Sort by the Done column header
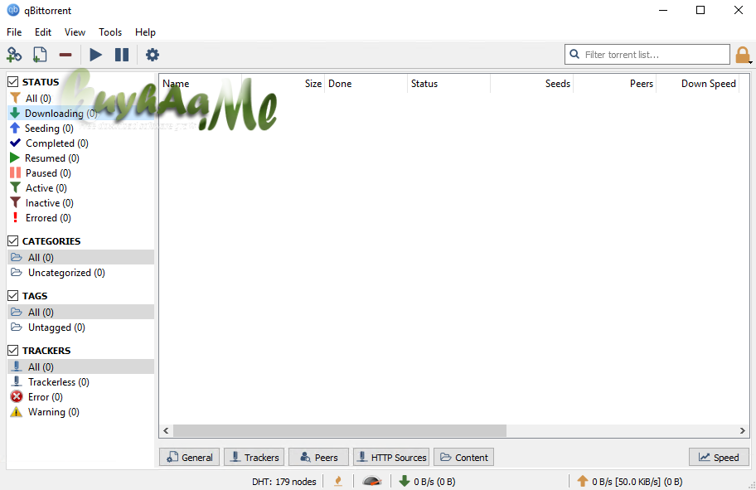 pos(366,84)
